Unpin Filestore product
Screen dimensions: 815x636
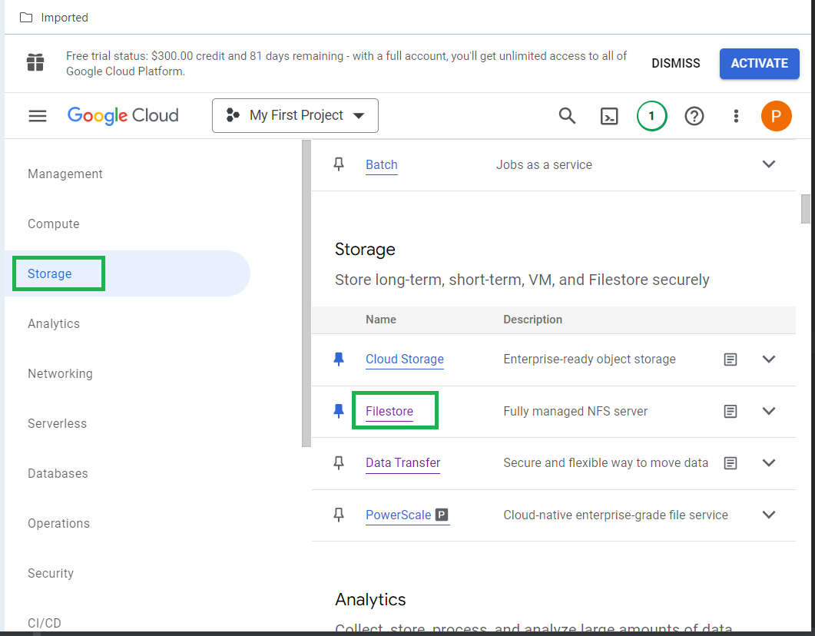pyautogui.click(x=339, y=411)
